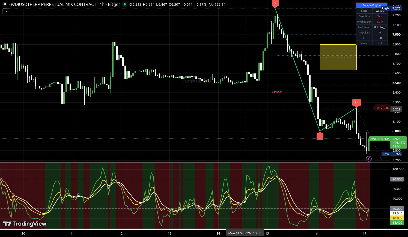408x237 pixels.
Task: Click the High 7.275 price label
Action: (x=392, y=8)
